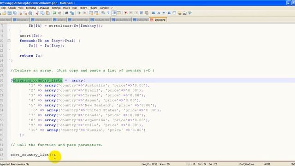Toggle synchronized horizontal scrolling icon
Viewport: 295px width, 166px height.
pos(96,13)
